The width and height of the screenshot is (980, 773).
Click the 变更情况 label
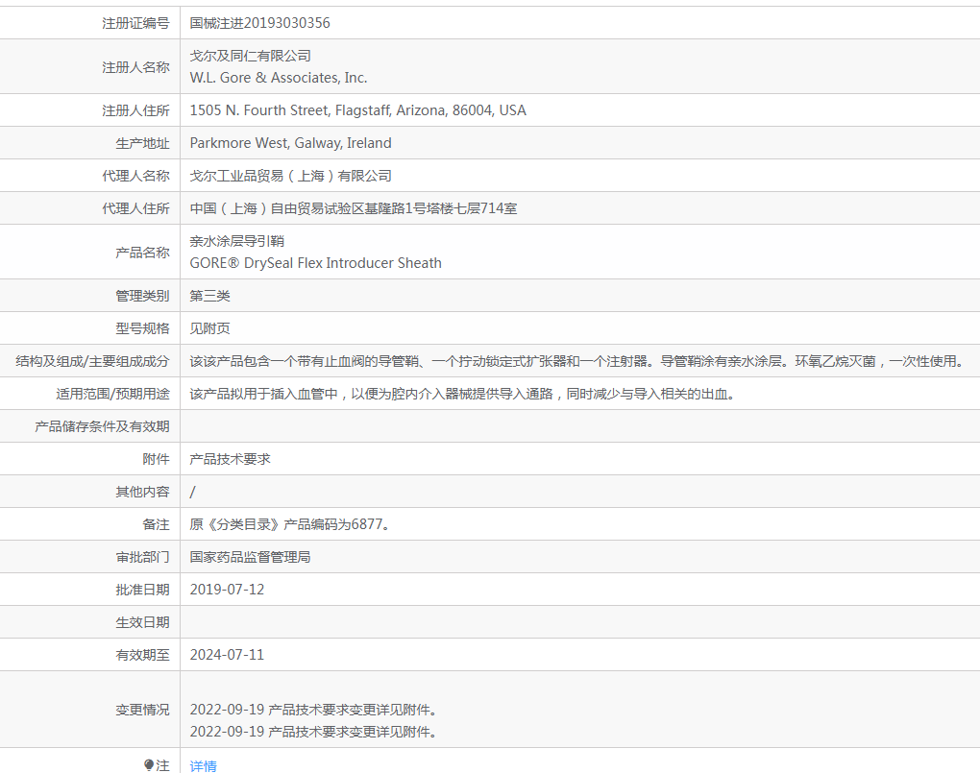point(142,710)
